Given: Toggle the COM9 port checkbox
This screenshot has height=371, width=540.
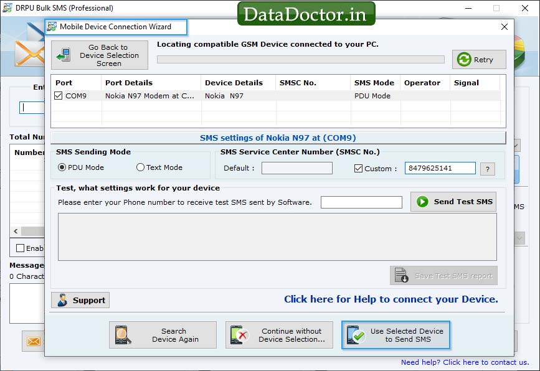Looking at the screenshot, I should point(58,96).
